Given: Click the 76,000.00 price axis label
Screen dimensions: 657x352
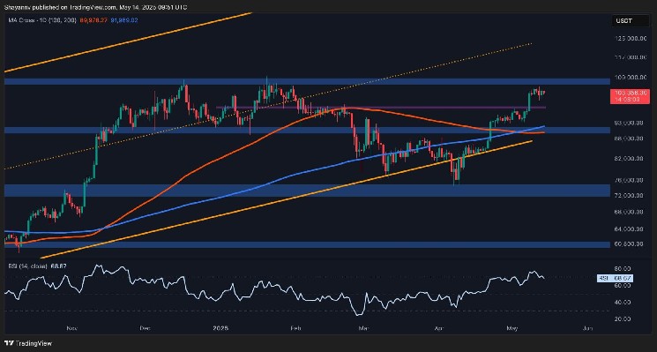Looking at the screenshot, I should (630, 180).
